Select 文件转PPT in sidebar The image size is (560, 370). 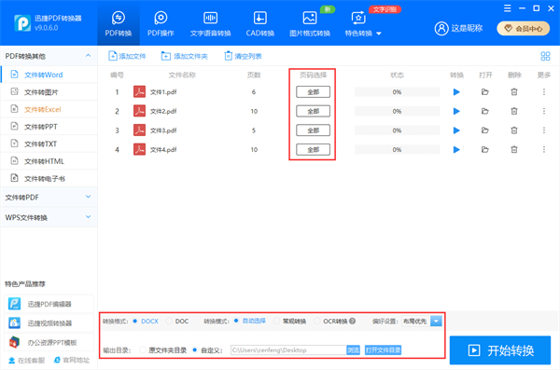(x=49, y=127)
